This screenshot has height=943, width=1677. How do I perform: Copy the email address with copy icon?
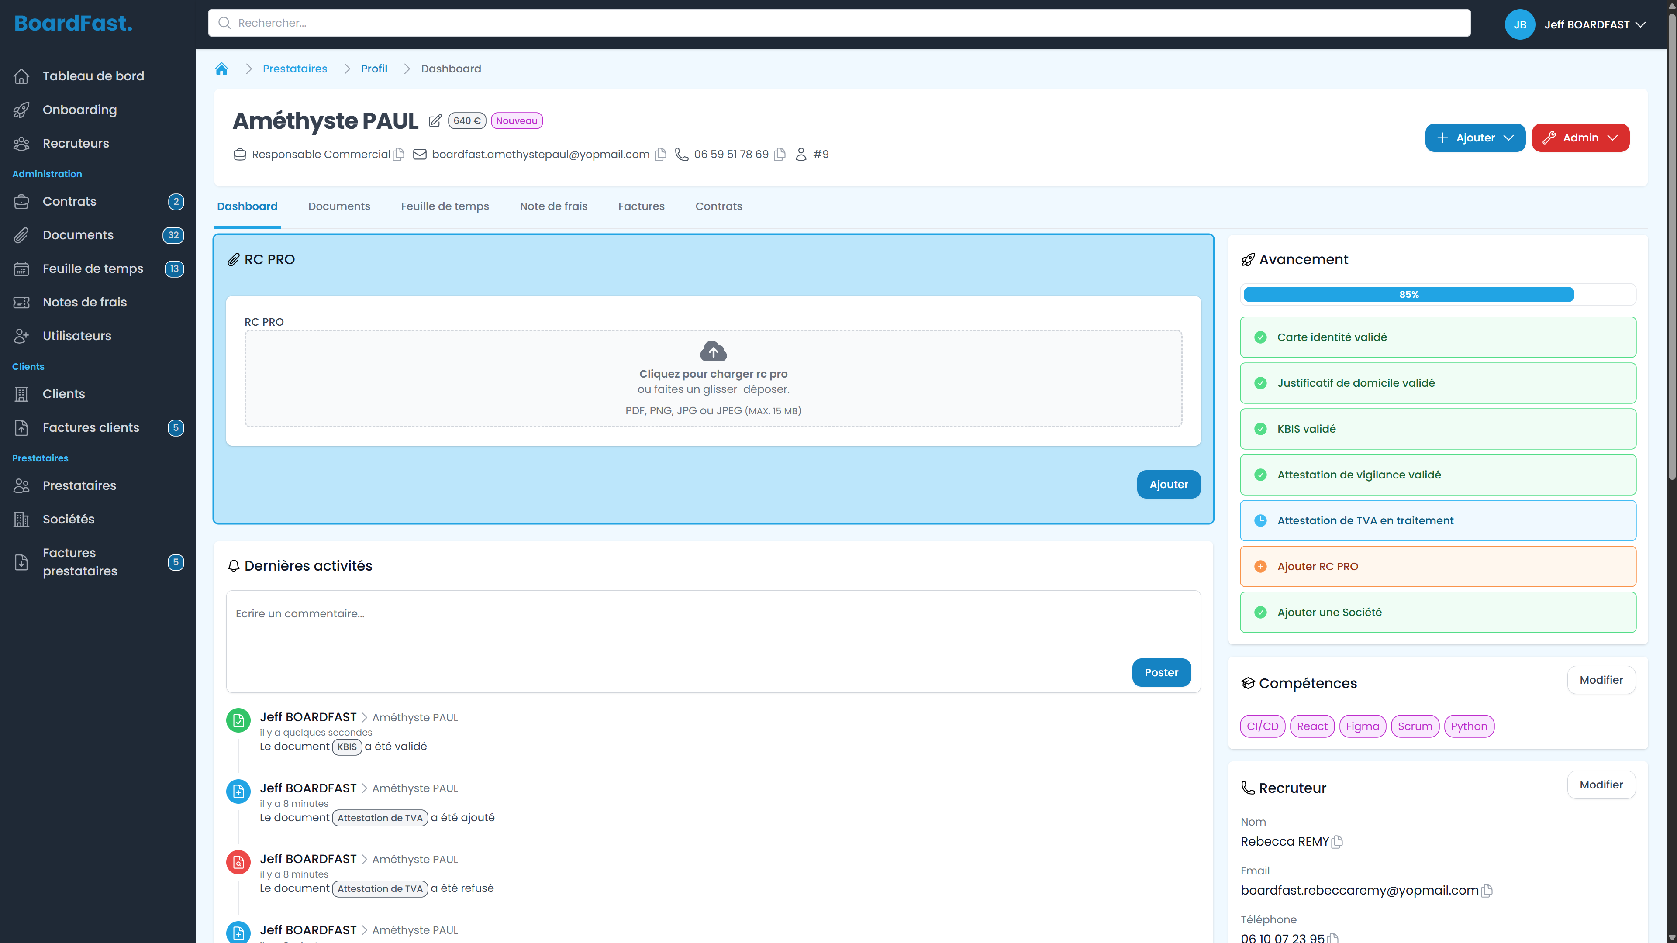pos(660,154)
